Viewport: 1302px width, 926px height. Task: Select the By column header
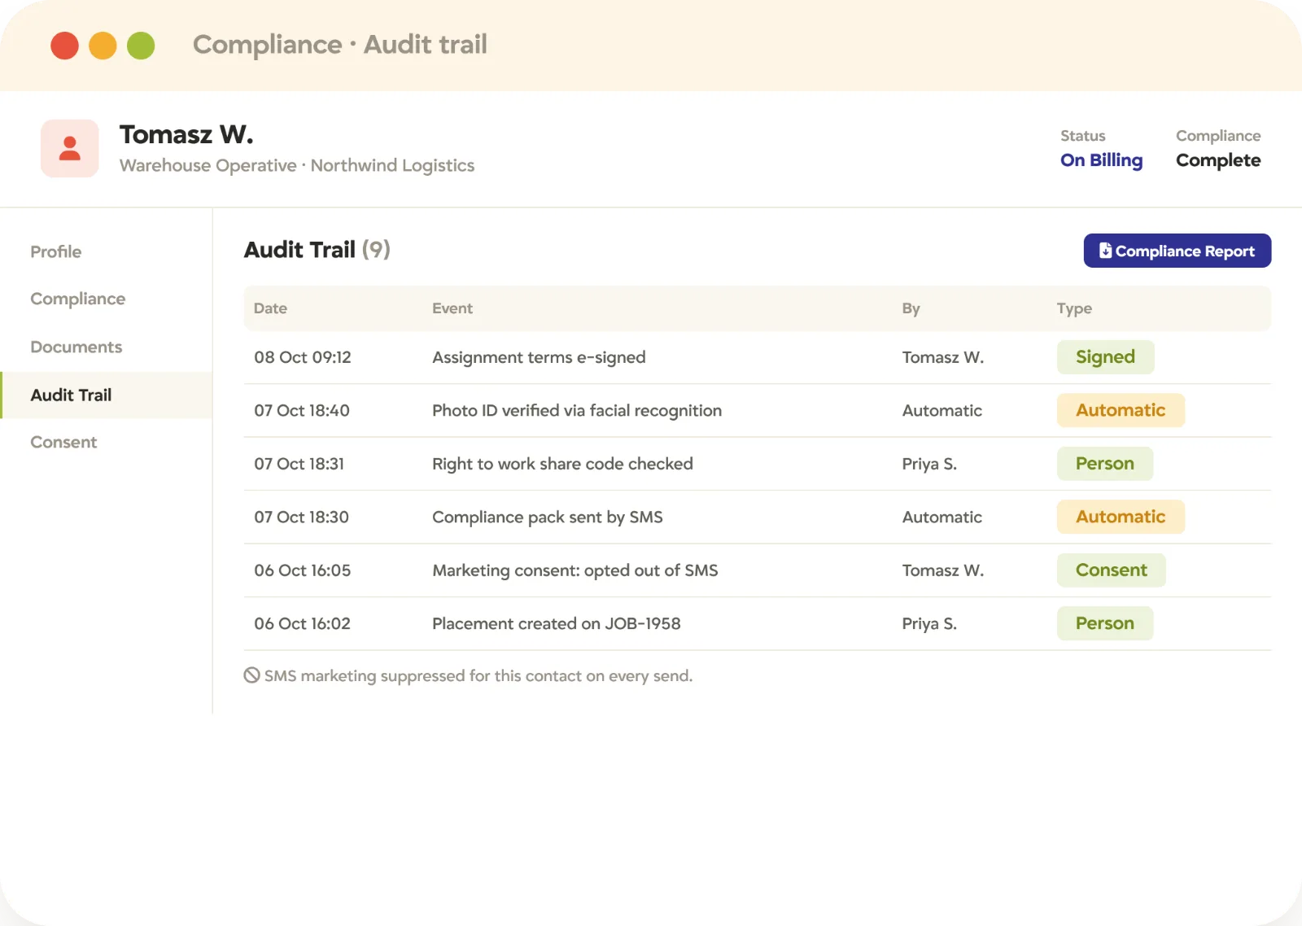(911, 308)
